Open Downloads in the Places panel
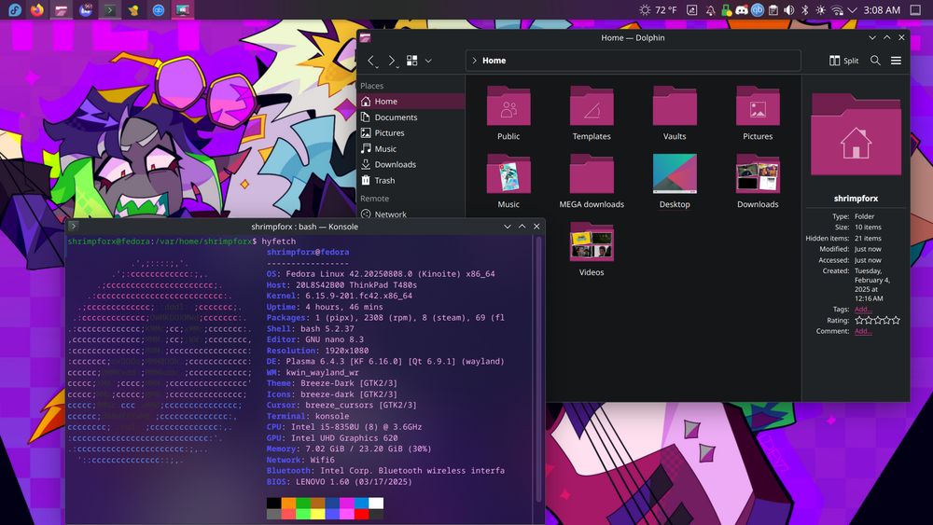 411,164
